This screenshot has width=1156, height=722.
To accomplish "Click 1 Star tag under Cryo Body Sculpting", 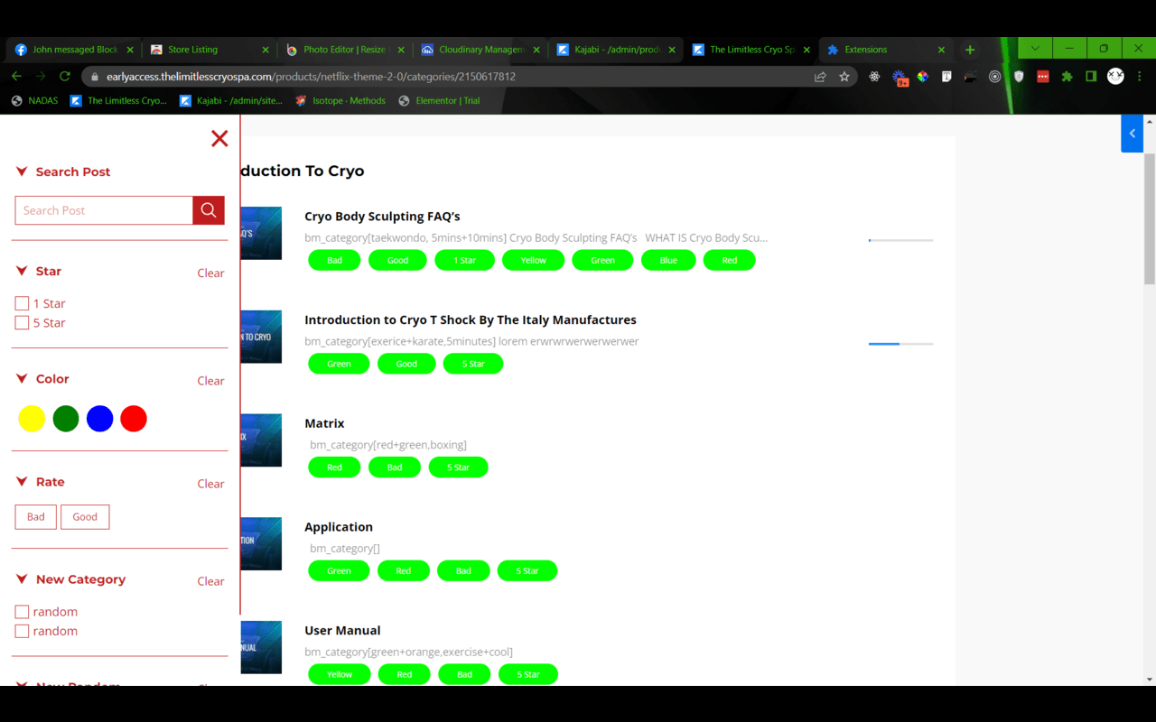I will 464,260.
